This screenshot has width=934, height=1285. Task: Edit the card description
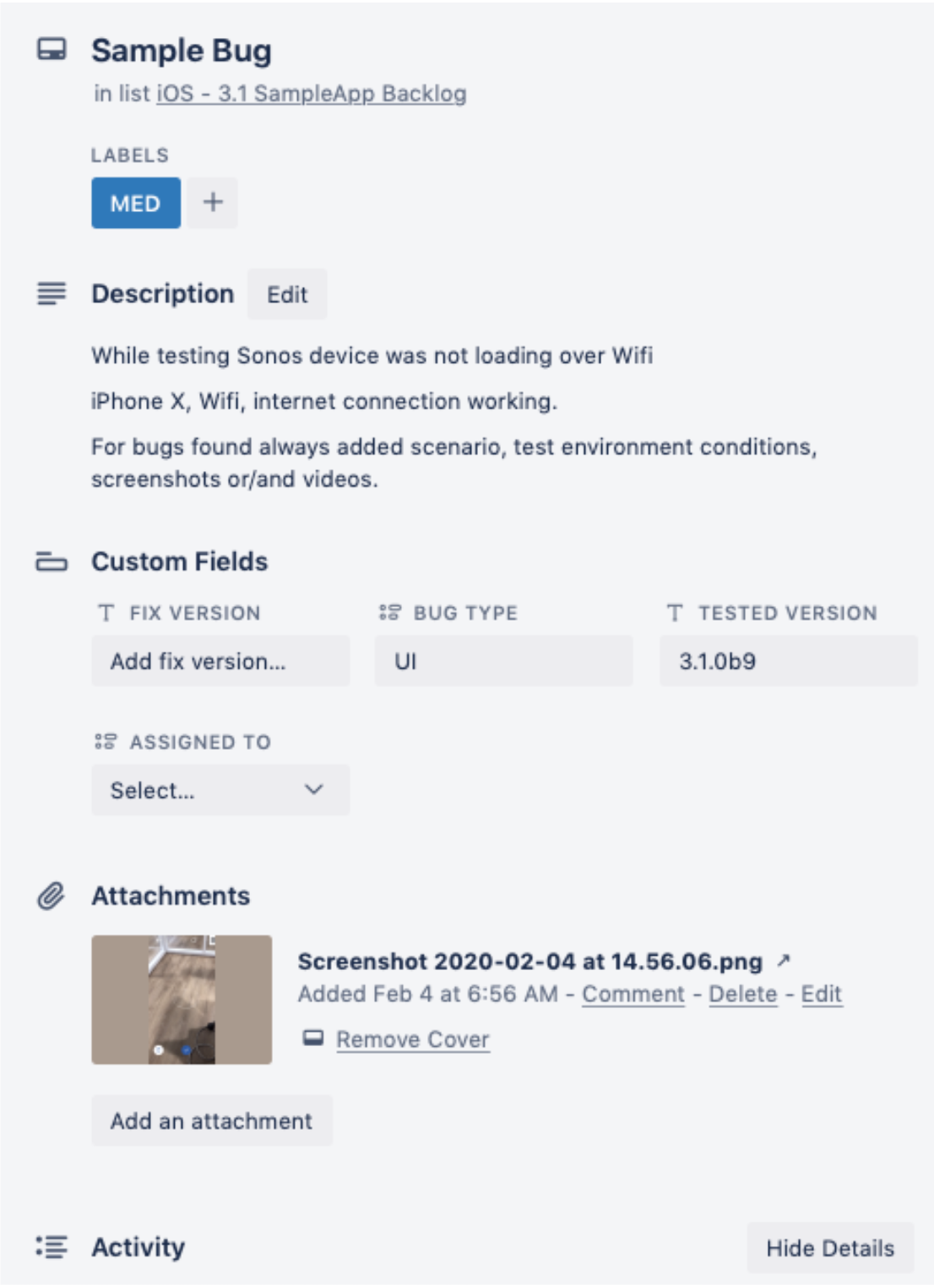(x=287, y=295)
